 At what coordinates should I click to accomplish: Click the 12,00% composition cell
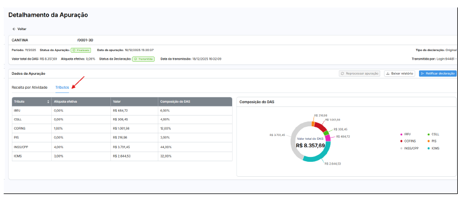(166, 128)
